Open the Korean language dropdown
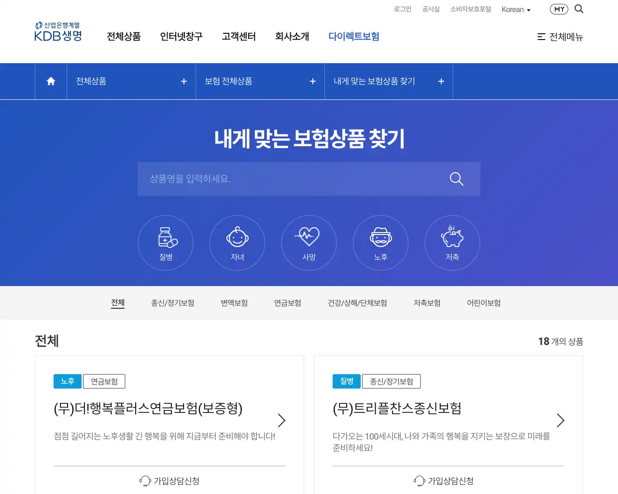The height and width of the screenshot is (494, 618). click(x=516, y=9)
